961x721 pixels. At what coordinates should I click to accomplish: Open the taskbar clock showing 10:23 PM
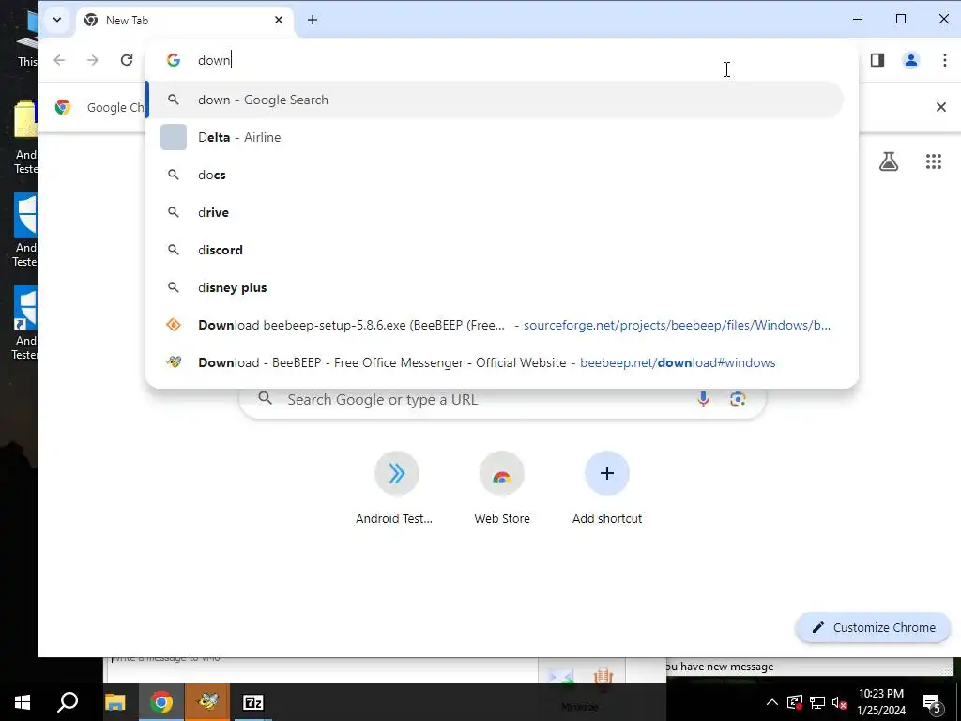coord(880,702)
